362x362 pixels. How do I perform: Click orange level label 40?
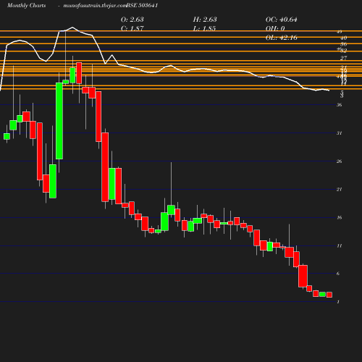344,38
